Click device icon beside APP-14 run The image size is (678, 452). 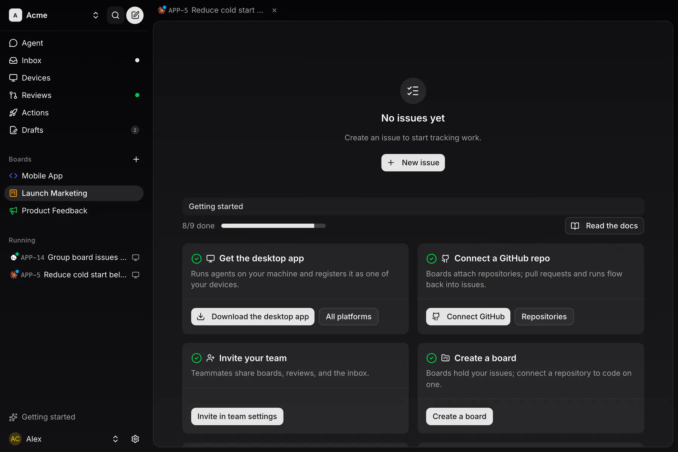(x=136, y=258)
